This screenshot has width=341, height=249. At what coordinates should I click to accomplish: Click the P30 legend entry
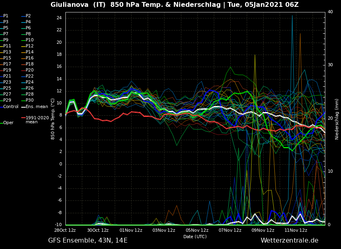[x=30, y=100]
